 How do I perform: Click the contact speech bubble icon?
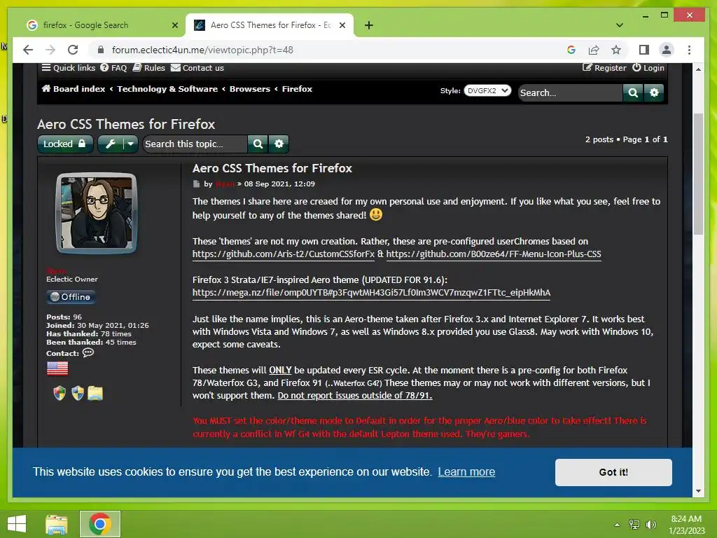pos(88,353)
